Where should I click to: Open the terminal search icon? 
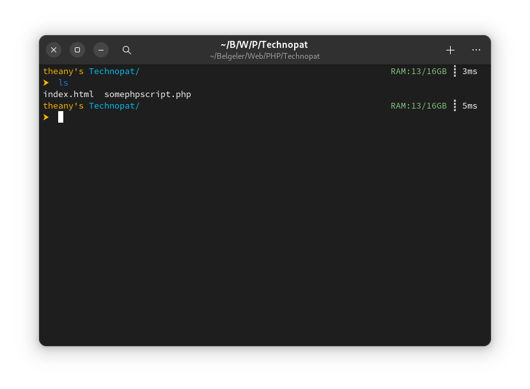pyautogui.click(x=127, y=50)
